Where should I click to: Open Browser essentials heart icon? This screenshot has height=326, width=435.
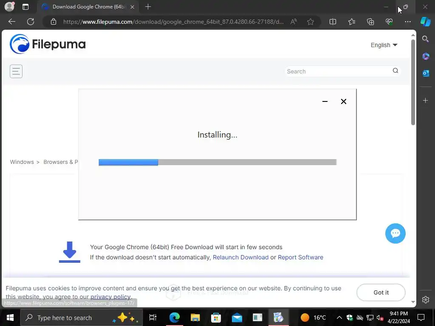coord(389,22)
